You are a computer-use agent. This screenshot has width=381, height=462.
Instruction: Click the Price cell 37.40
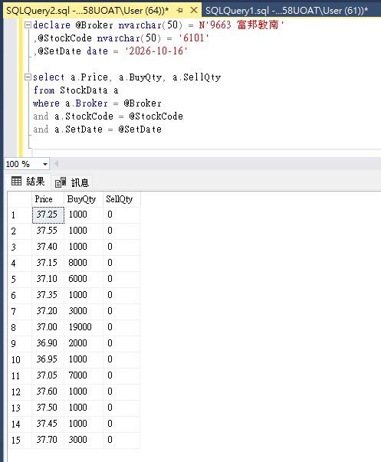click(x=48, y=247)
